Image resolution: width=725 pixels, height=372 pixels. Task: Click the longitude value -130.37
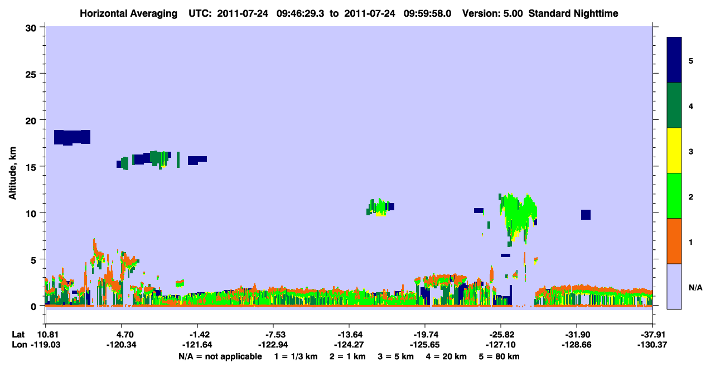pyautogui.click(x=652, y=345)
